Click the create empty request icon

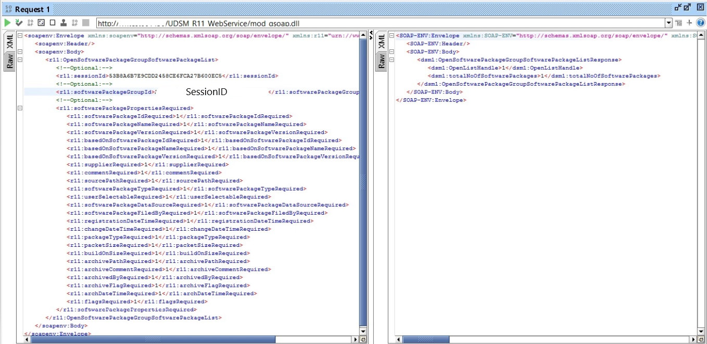coord(52,23)
